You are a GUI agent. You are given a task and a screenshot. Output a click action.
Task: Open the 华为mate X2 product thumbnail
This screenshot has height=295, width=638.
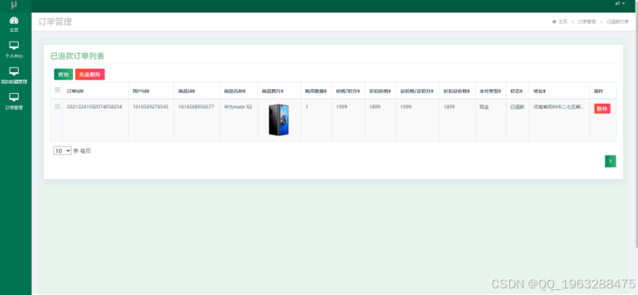278,120
